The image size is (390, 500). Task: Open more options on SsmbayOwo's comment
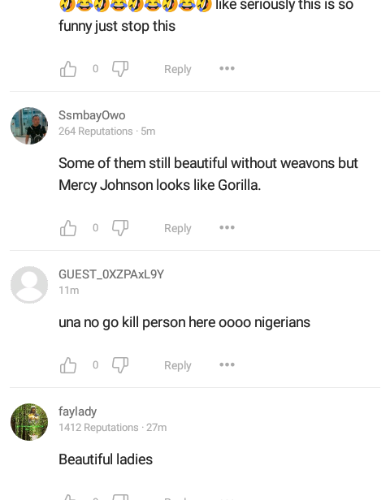[x=227, y=227]
